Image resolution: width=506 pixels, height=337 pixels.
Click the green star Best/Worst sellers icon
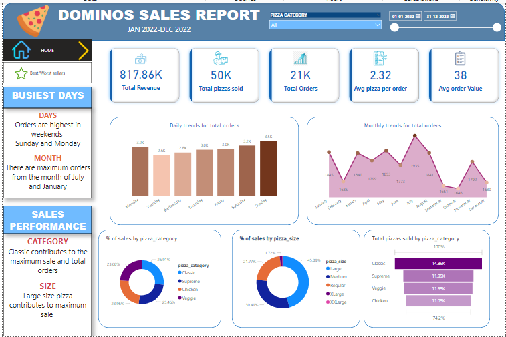pyautogui.click(x=21, y=72)
